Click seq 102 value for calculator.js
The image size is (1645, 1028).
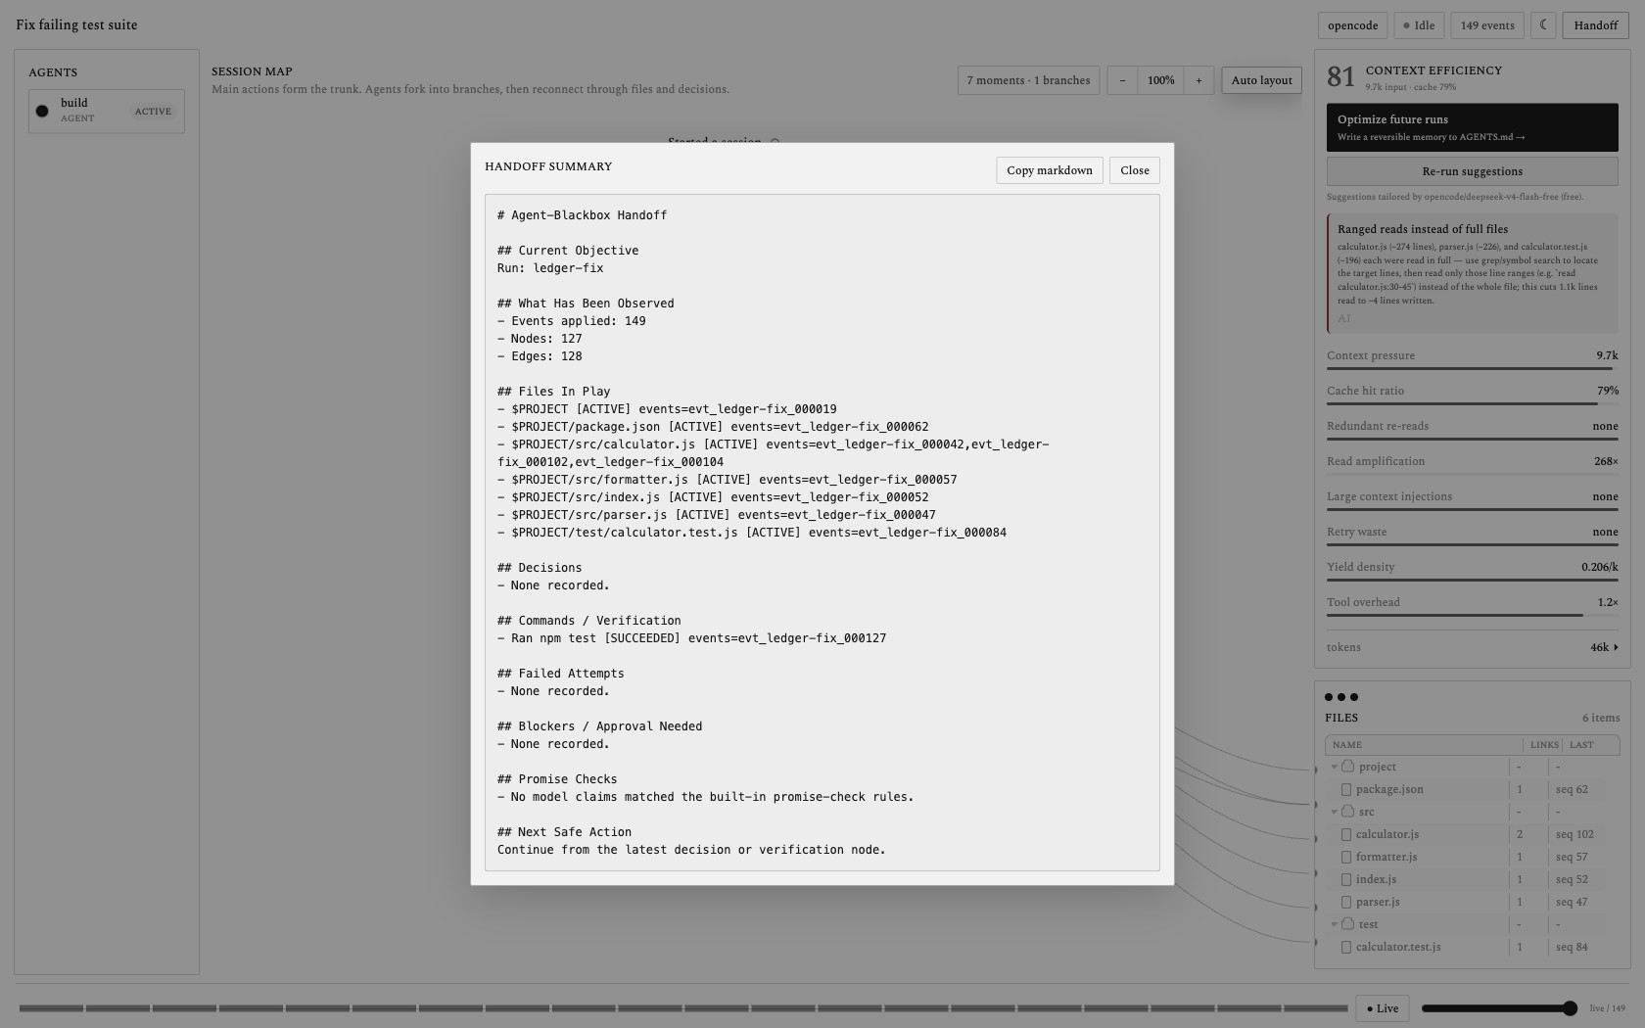coord(1574,834)
